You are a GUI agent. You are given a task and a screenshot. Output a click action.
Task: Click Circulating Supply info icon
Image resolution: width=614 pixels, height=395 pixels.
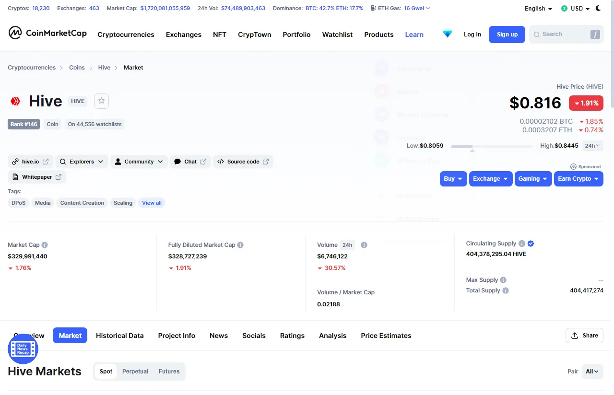click(x=522, y=244)
